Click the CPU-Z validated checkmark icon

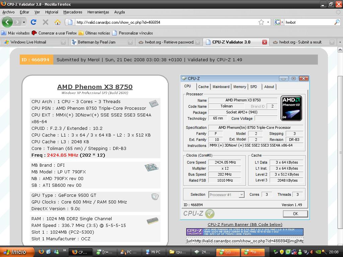point(210,213)
